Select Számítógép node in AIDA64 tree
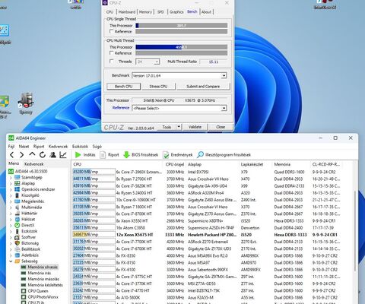 [x=28, y=177]
